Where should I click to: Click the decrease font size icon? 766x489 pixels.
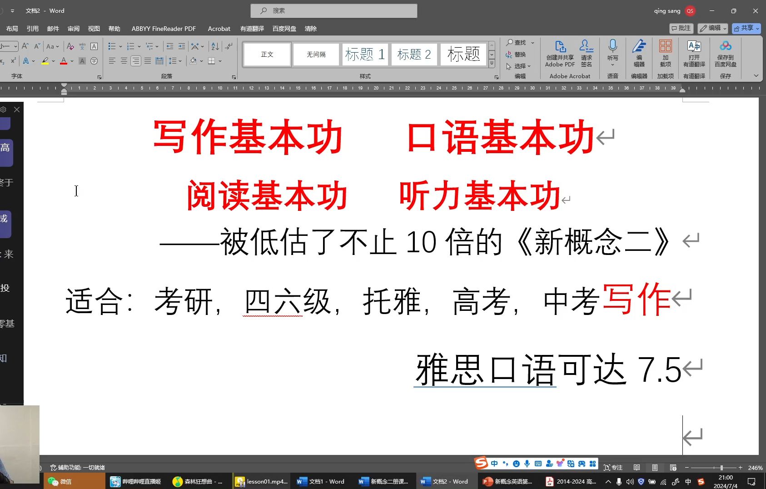click(x=37, y=46)
